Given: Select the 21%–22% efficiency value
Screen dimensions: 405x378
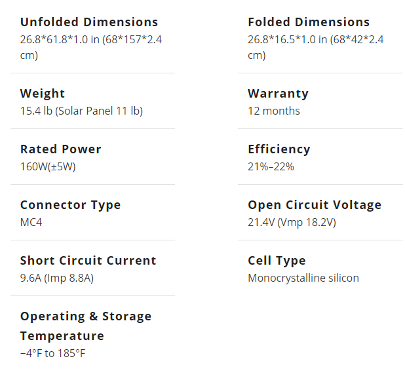Looking at the screenshot, I should click(x=271, y=166).
